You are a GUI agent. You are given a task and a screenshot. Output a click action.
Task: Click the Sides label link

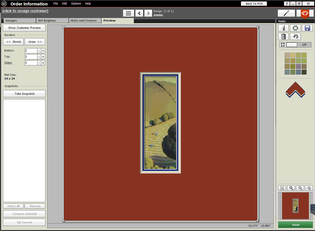pyautogui.click(x=8, y=63)
